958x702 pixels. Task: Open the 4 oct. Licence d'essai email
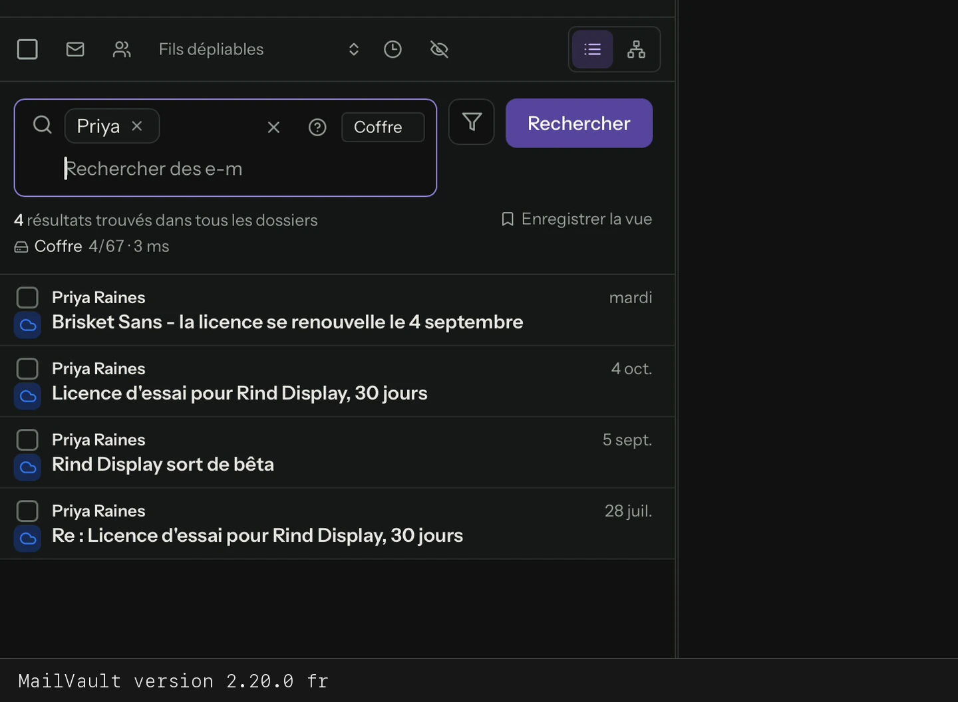coord(337,381)
